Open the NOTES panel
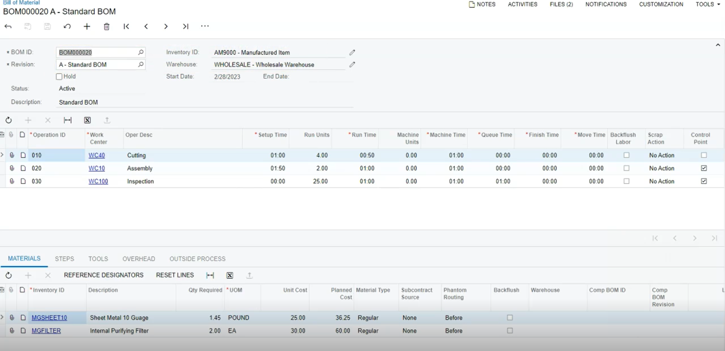Screen dimensions: 725x351 coord(482,4)
